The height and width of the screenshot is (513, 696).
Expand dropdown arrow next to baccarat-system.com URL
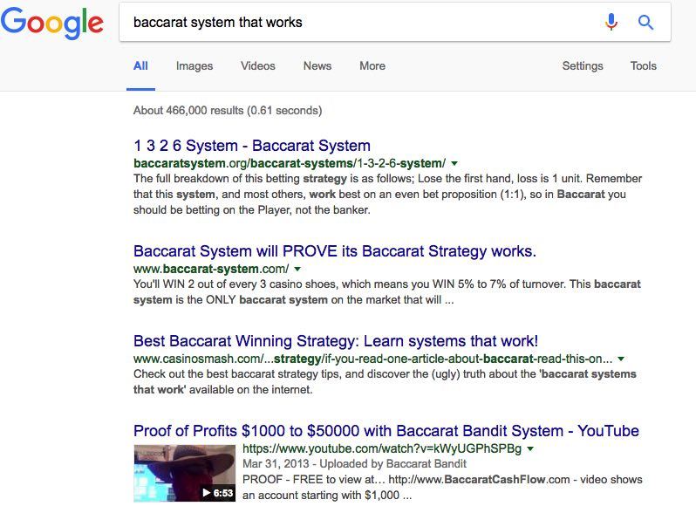297,270
